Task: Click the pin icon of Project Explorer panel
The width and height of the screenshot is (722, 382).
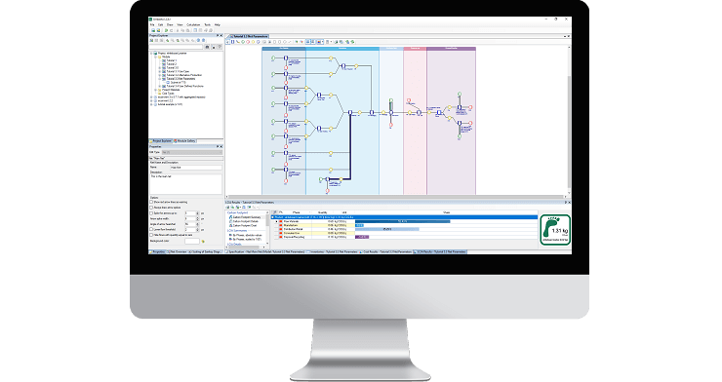Action: 218,35
